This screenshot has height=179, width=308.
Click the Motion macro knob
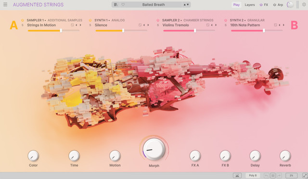115,156
